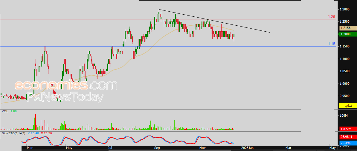Screen dimensions: 357x151
Task: Click the K:25.40 stochastic value
Action: point(33,133)
